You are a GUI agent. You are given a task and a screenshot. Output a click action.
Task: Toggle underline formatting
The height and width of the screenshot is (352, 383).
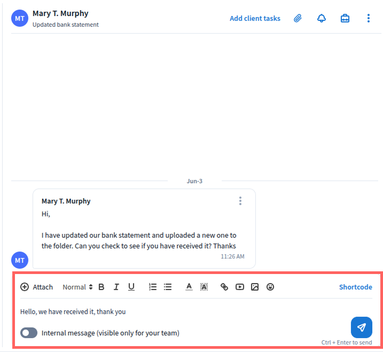(x=131, y=287)
